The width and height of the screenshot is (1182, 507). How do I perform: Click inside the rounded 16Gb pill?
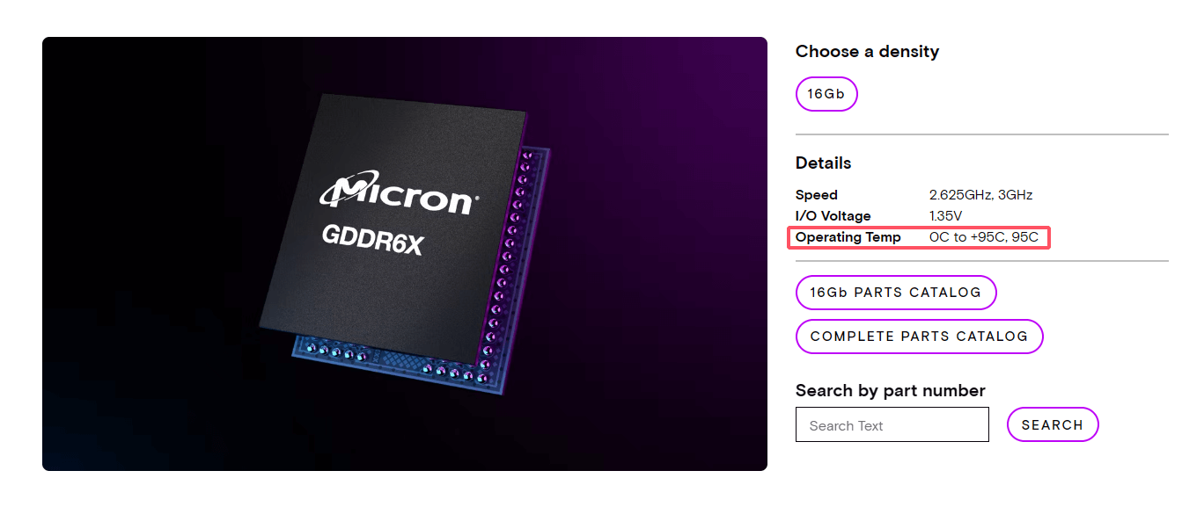click(826, 93)
